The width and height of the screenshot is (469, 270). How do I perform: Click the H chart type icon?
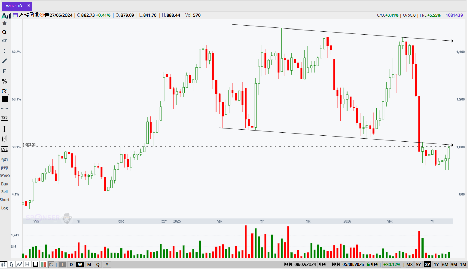(x=27, y=264)
